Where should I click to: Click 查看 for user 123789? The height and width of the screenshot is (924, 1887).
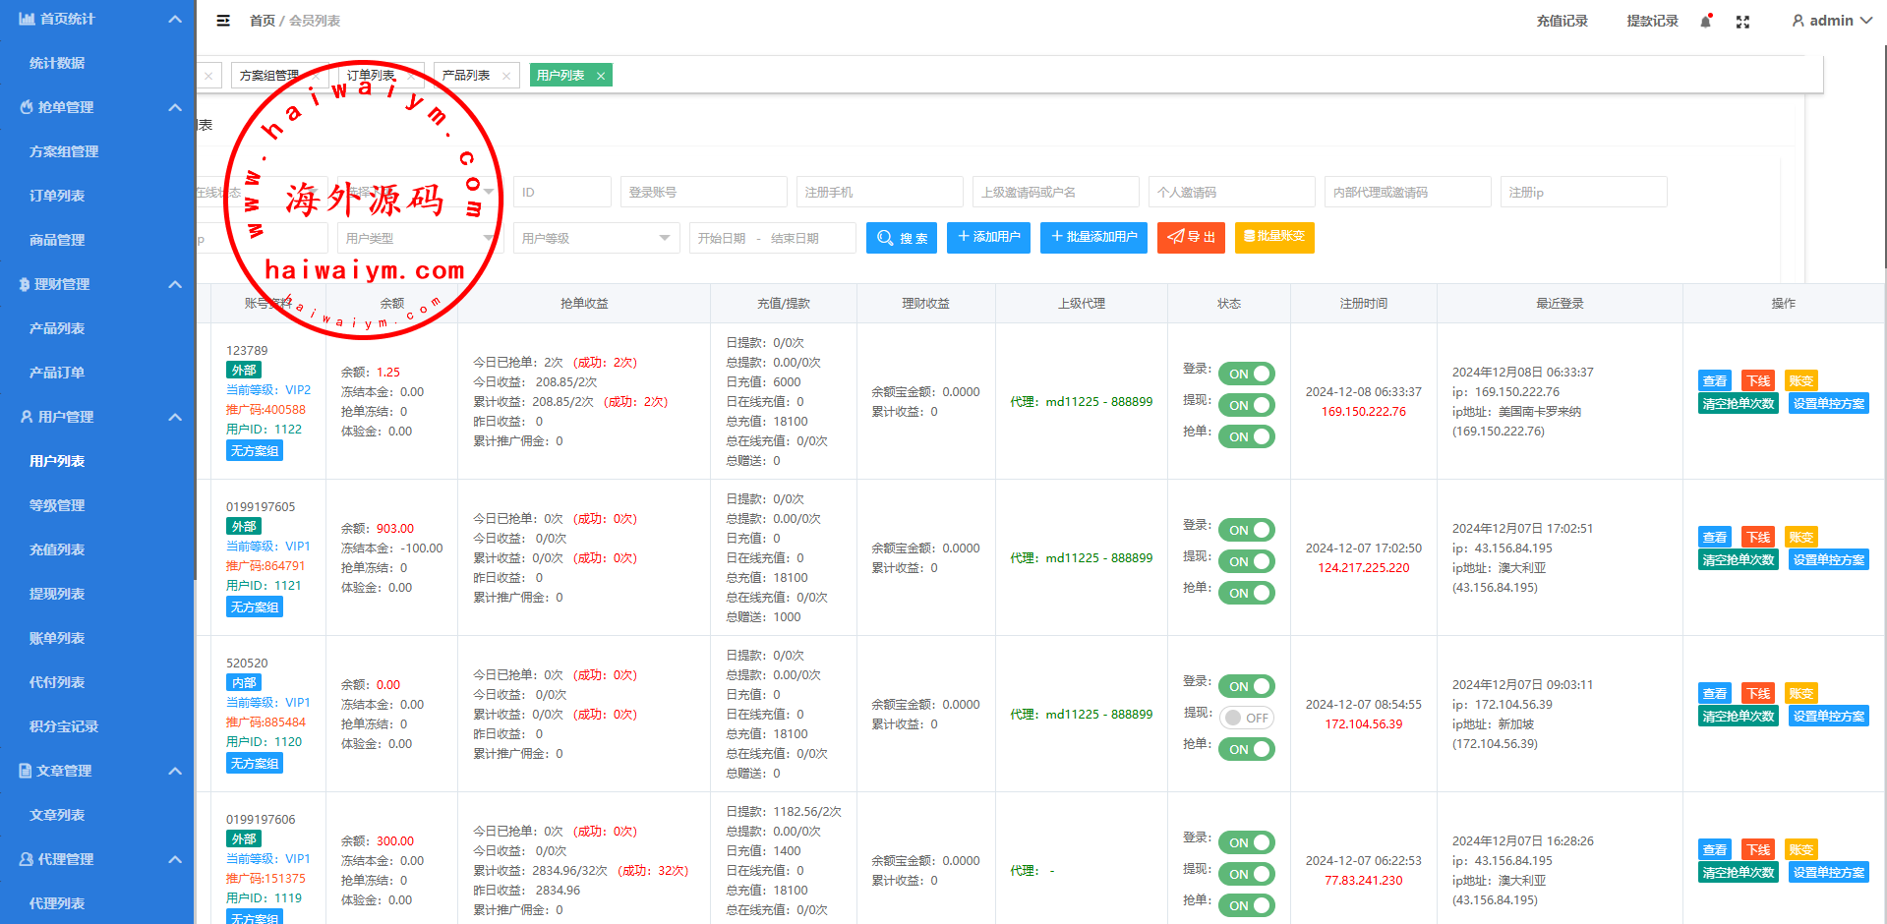pos(1714,380)
